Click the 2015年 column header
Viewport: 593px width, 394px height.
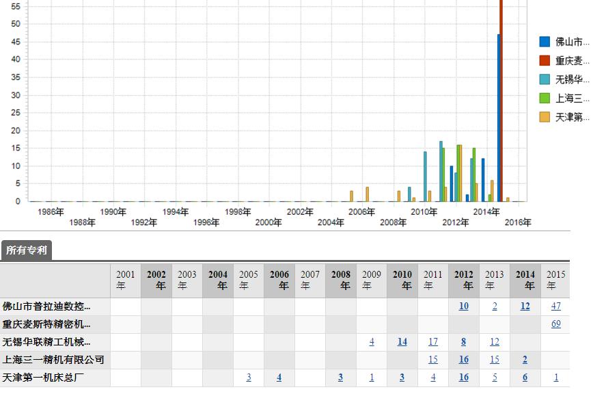(x=555, y=280)
